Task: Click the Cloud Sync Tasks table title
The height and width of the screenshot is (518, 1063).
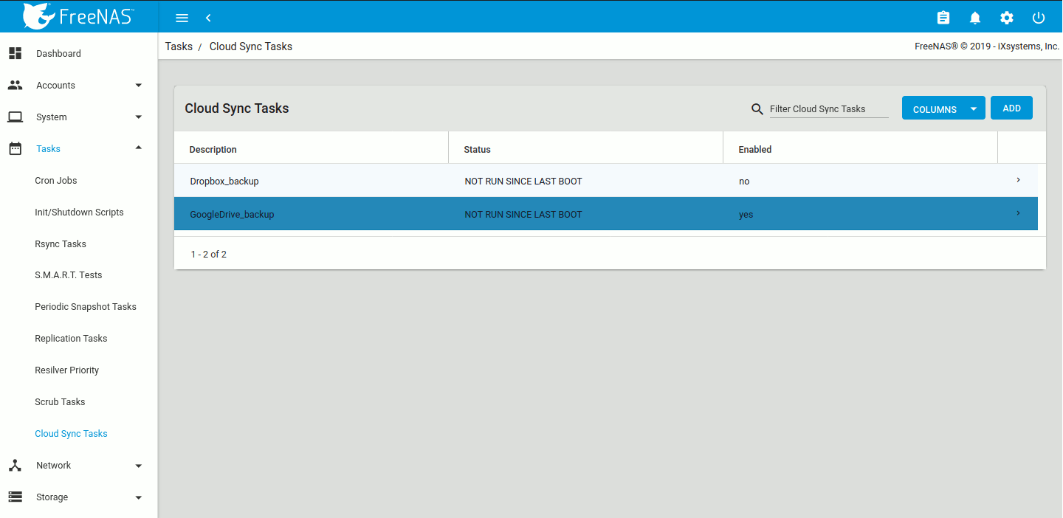Action: (x=236, y=108)
